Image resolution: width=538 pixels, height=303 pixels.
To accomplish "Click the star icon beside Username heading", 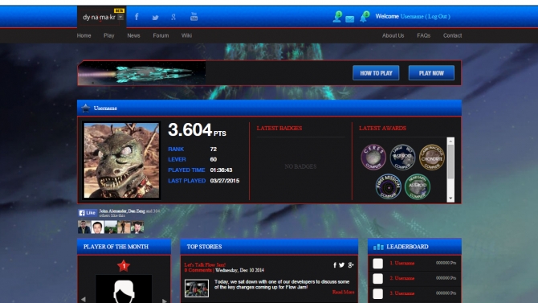I will (x=85, y=109).
